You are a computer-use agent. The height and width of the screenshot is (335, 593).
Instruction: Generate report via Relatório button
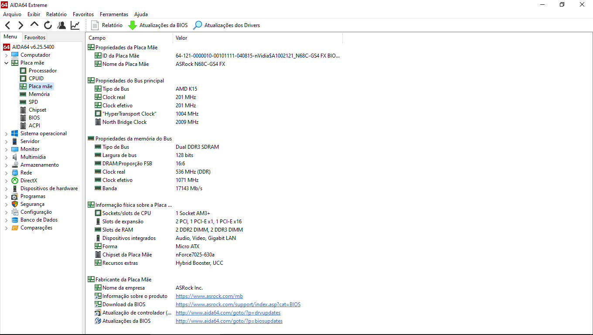107,25
